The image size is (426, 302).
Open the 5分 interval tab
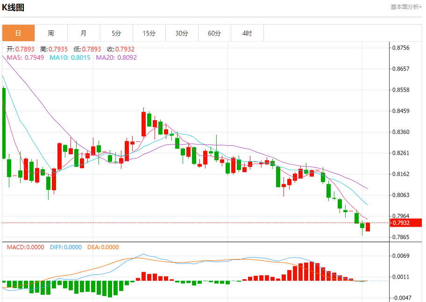117,33
